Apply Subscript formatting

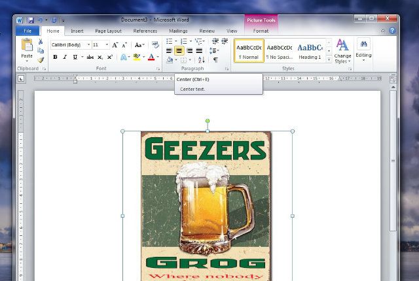(x=100, y=57)
